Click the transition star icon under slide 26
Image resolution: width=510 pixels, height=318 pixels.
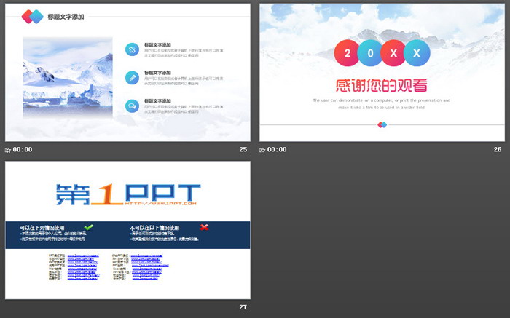point(263,150)
